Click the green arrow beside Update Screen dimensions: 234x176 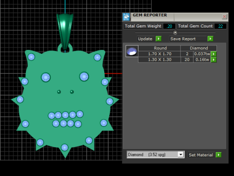click(158, 39)
